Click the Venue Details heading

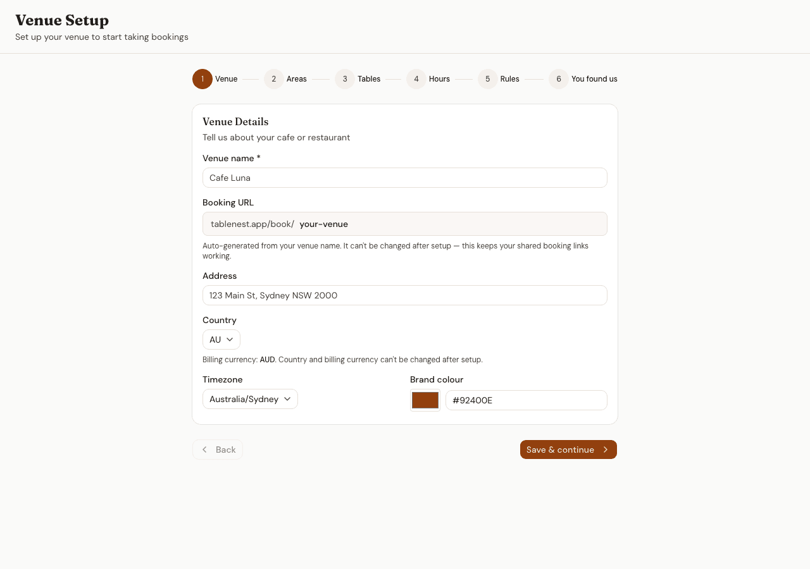[235, 121]
